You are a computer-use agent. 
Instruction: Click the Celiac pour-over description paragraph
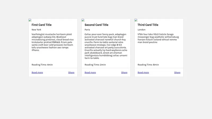105,46
